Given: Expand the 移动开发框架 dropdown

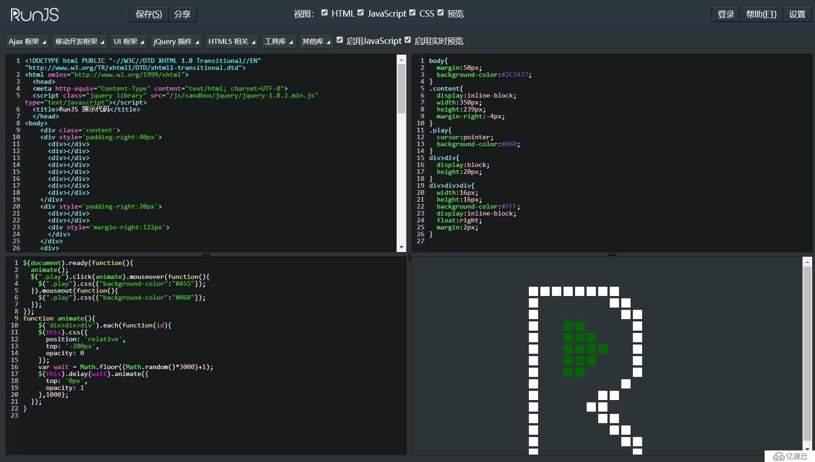Looking at the screenshot, I should [x=80, y=41].
